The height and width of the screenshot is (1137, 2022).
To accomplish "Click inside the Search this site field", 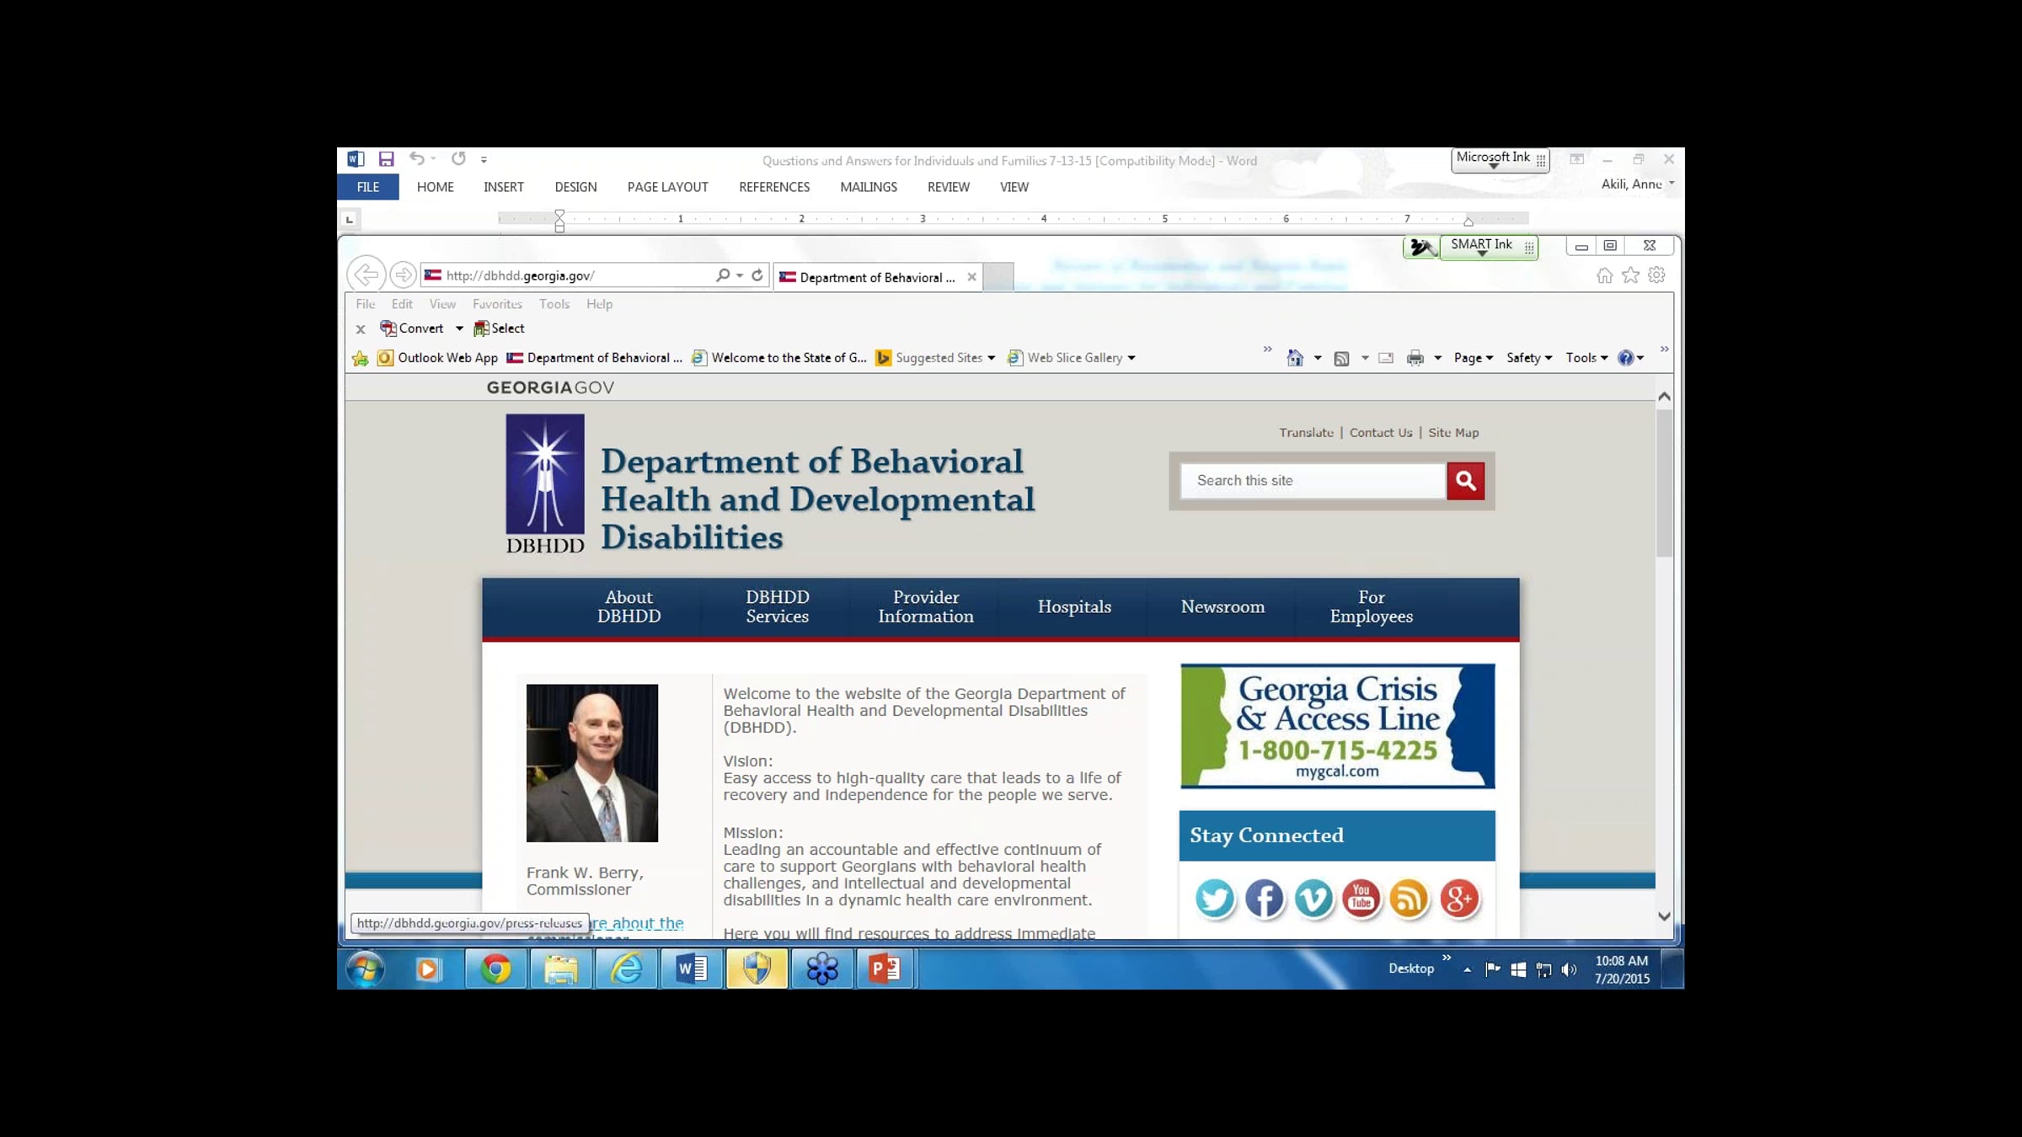I will [1313, 481].
